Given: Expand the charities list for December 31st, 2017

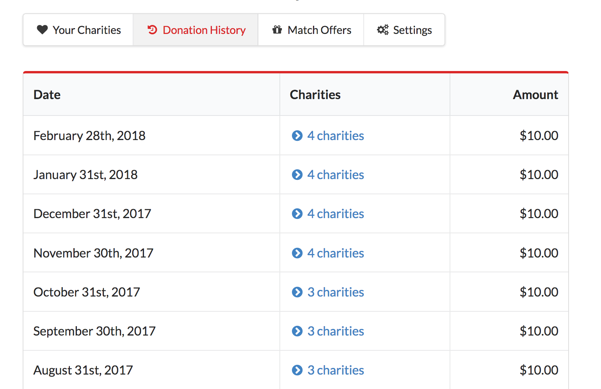Looking at the screenshot, I should (297, 214).
